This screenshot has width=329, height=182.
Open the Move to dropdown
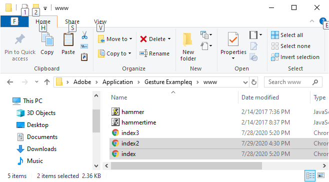click(x=115, y=39)
